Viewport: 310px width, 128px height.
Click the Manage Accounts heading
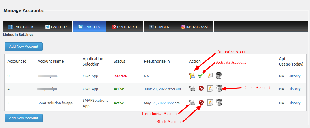(x=23, y=11)
